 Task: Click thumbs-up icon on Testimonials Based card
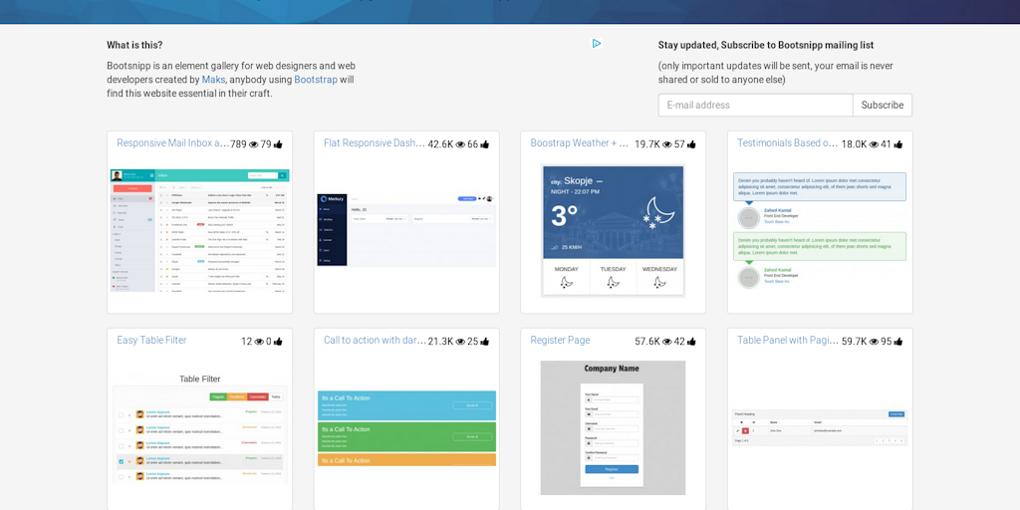coord(898,144)
